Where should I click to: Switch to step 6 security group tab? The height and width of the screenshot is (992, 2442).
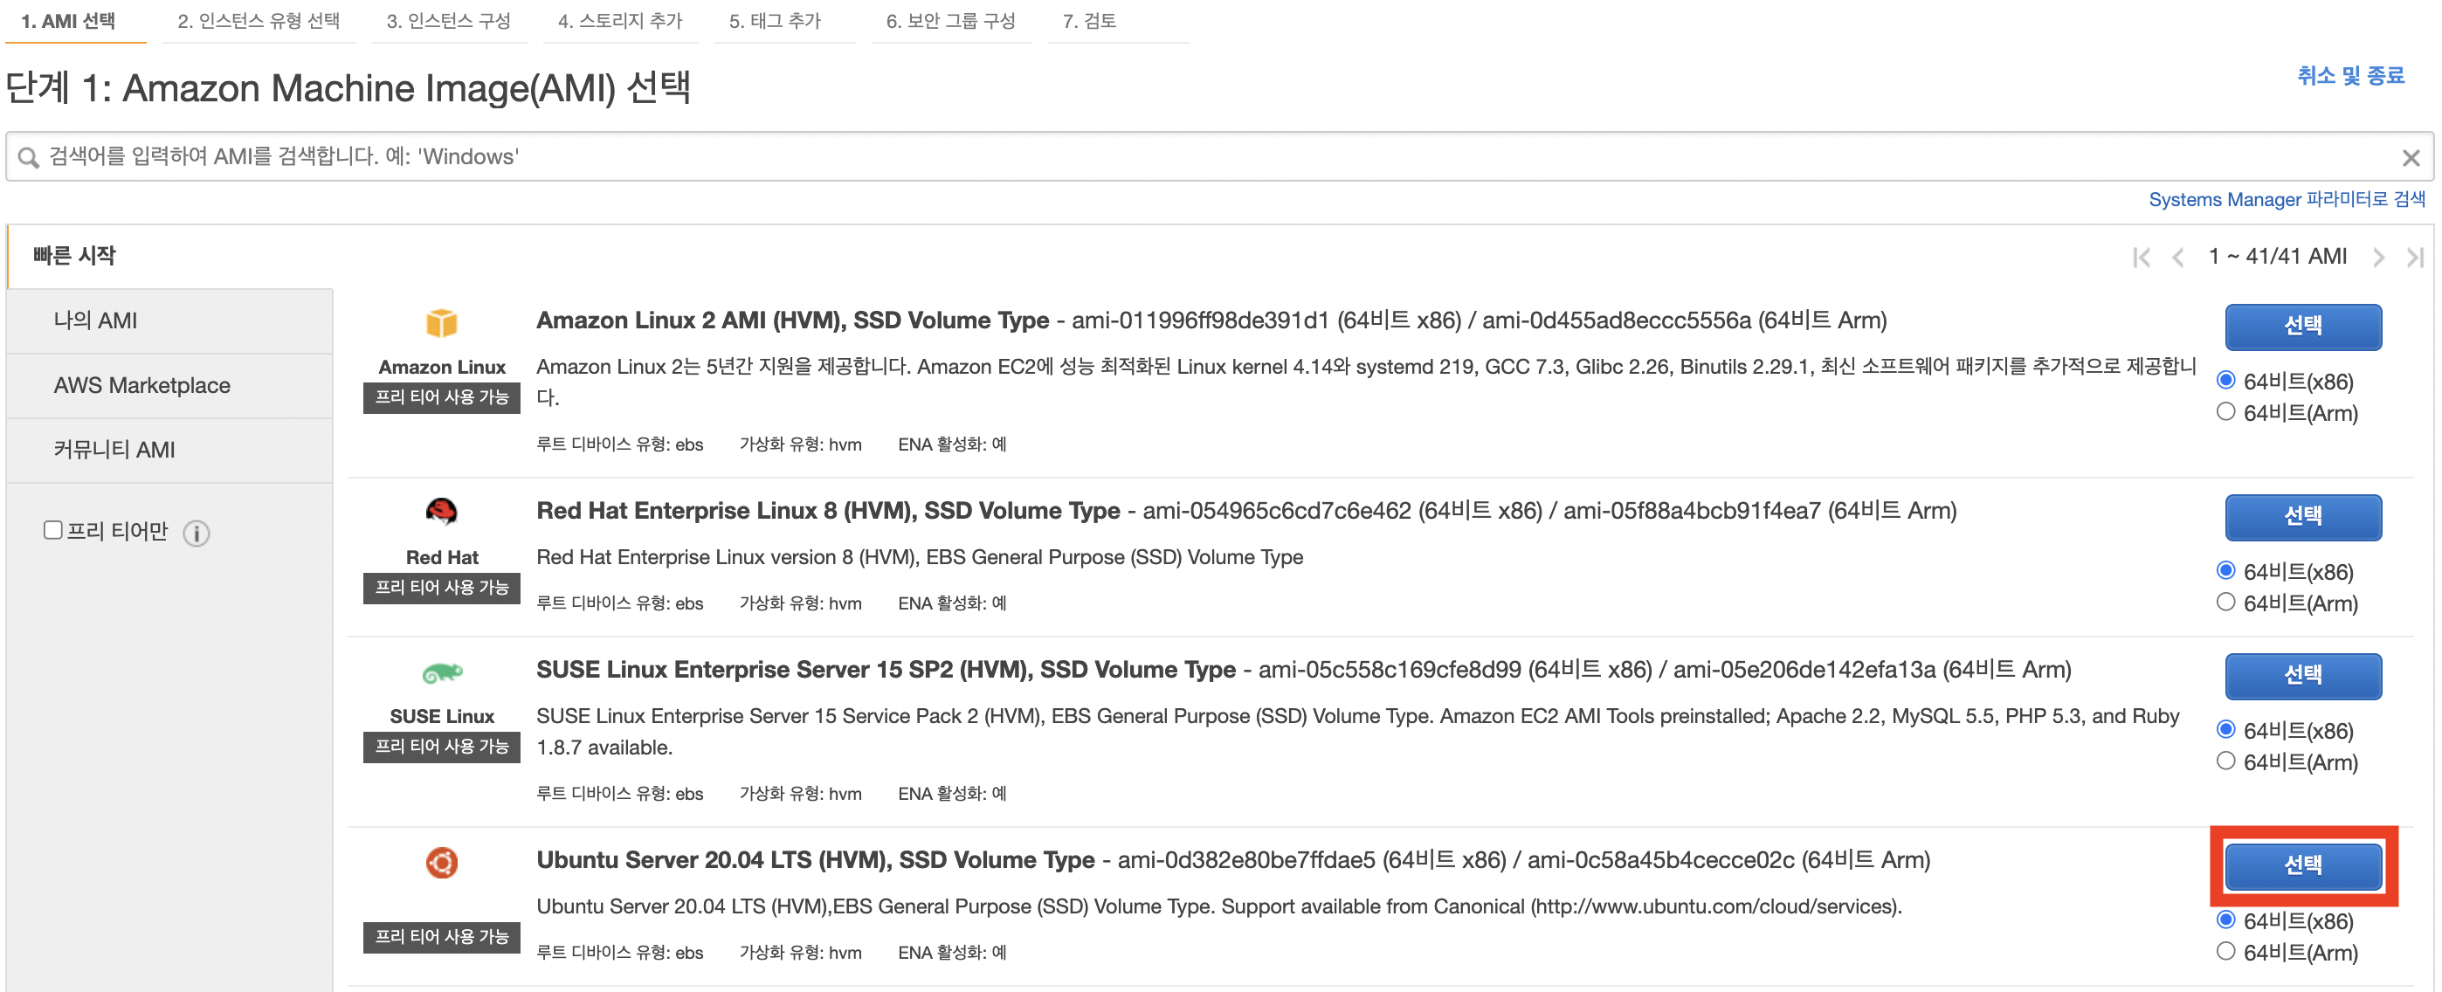click(x=950, y=21)
